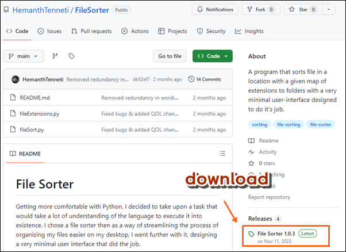The height and width of the screenshot is (252, 346).
Task: Open the Projects tab
Action: click(172, 31)
